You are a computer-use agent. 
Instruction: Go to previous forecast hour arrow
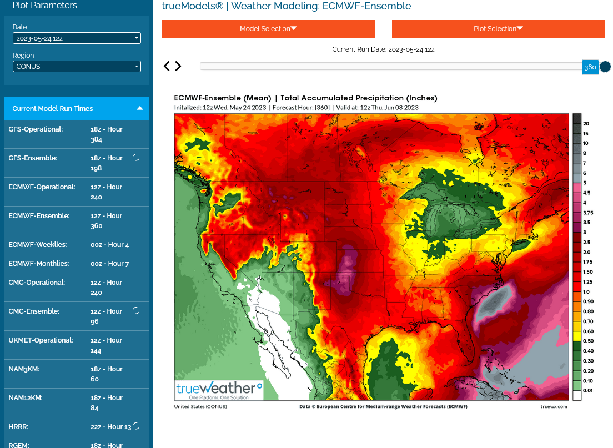(167, 66)
